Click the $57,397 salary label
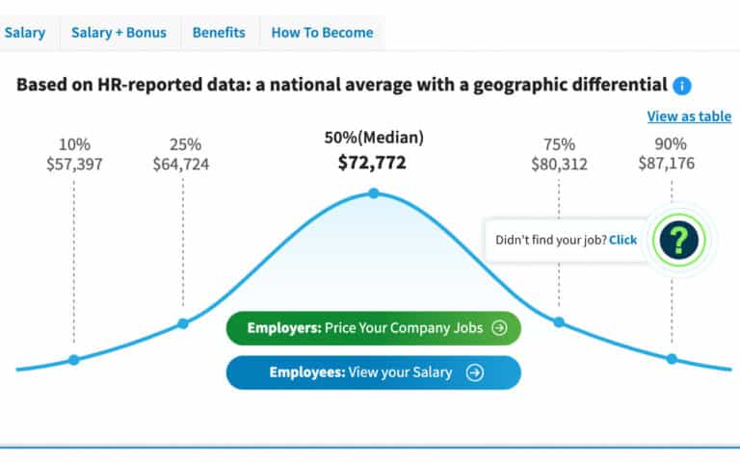Image resolution: width=740 pixels, height=462 pixels. [x=74, y=164]
